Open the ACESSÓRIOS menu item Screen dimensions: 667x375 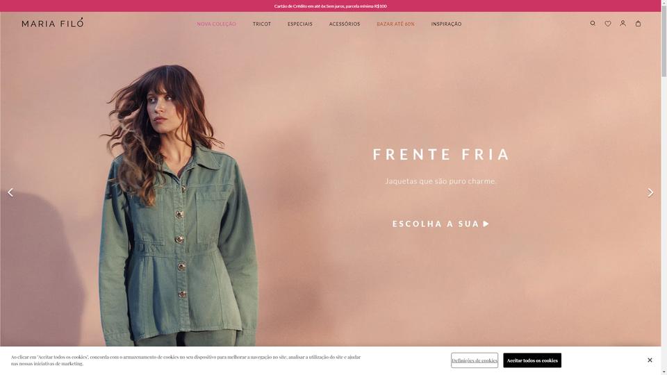(345, 24)
